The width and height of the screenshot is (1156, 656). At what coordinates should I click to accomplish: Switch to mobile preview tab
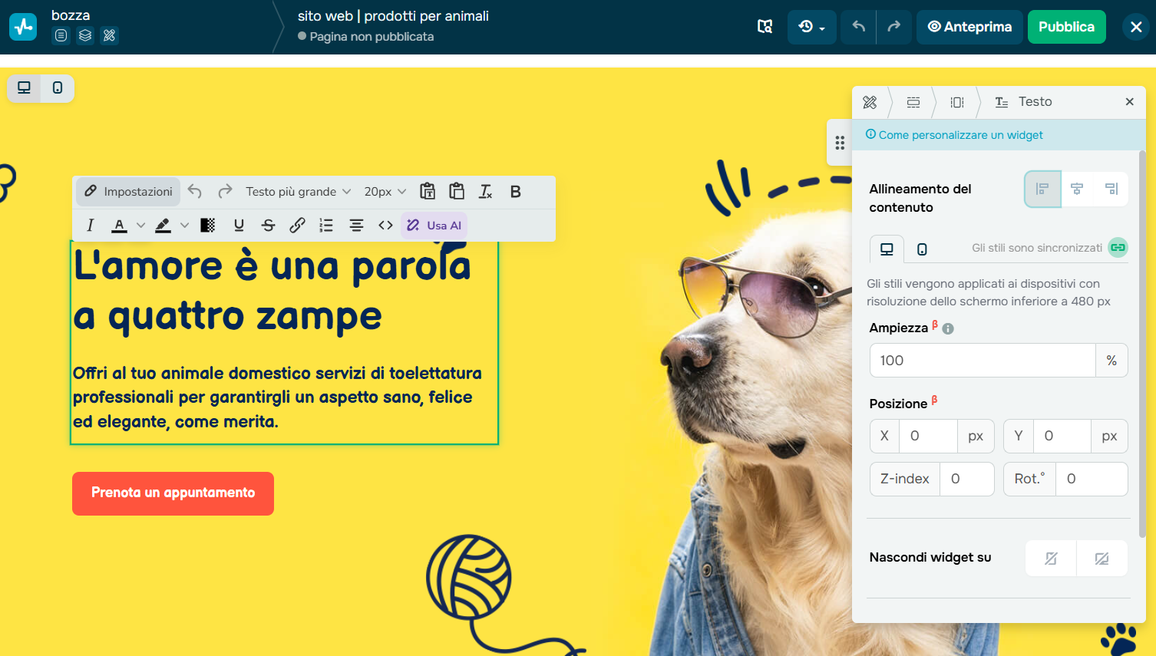[57, 89]
